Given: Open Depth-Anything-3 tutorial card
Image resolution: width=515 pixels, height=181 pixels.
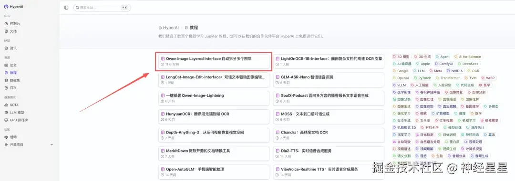Looking at the screenshot, I should pyautogui.click(x=214, y=135).
